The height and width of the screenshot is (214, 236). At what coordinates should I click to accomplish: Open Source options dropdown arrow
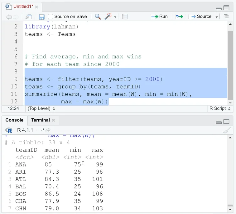(217, 17)
